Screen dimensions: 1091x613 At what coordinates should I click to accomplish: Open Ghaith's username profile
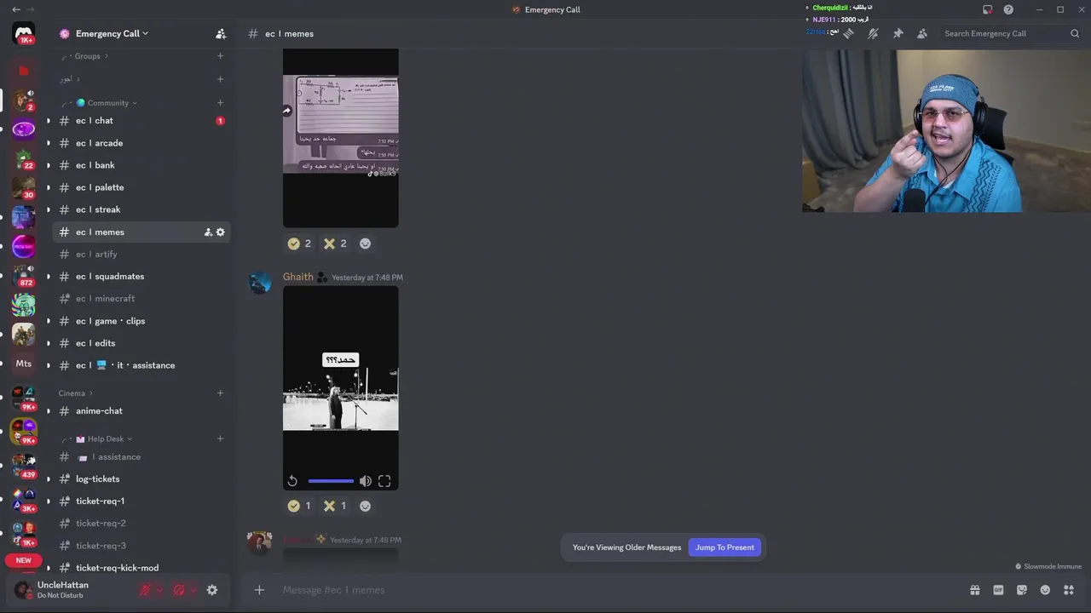297,277
